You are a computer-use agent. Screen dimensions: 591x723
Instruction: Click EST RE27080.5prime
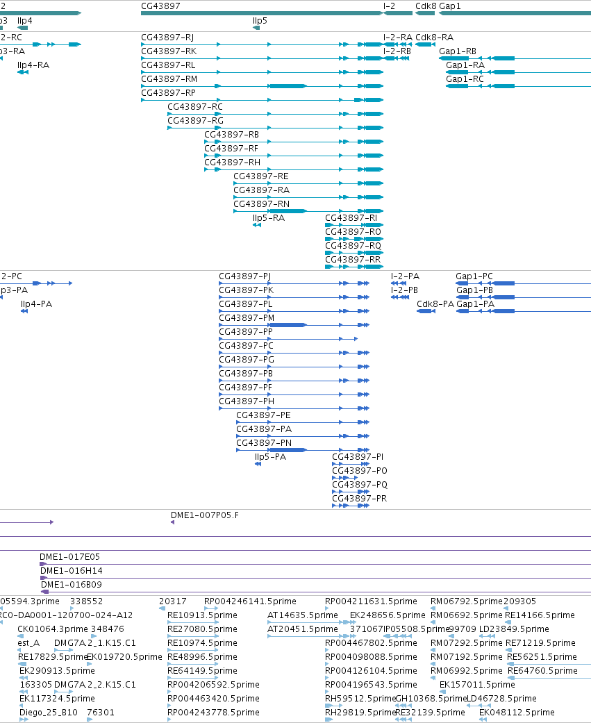point(202,629)
